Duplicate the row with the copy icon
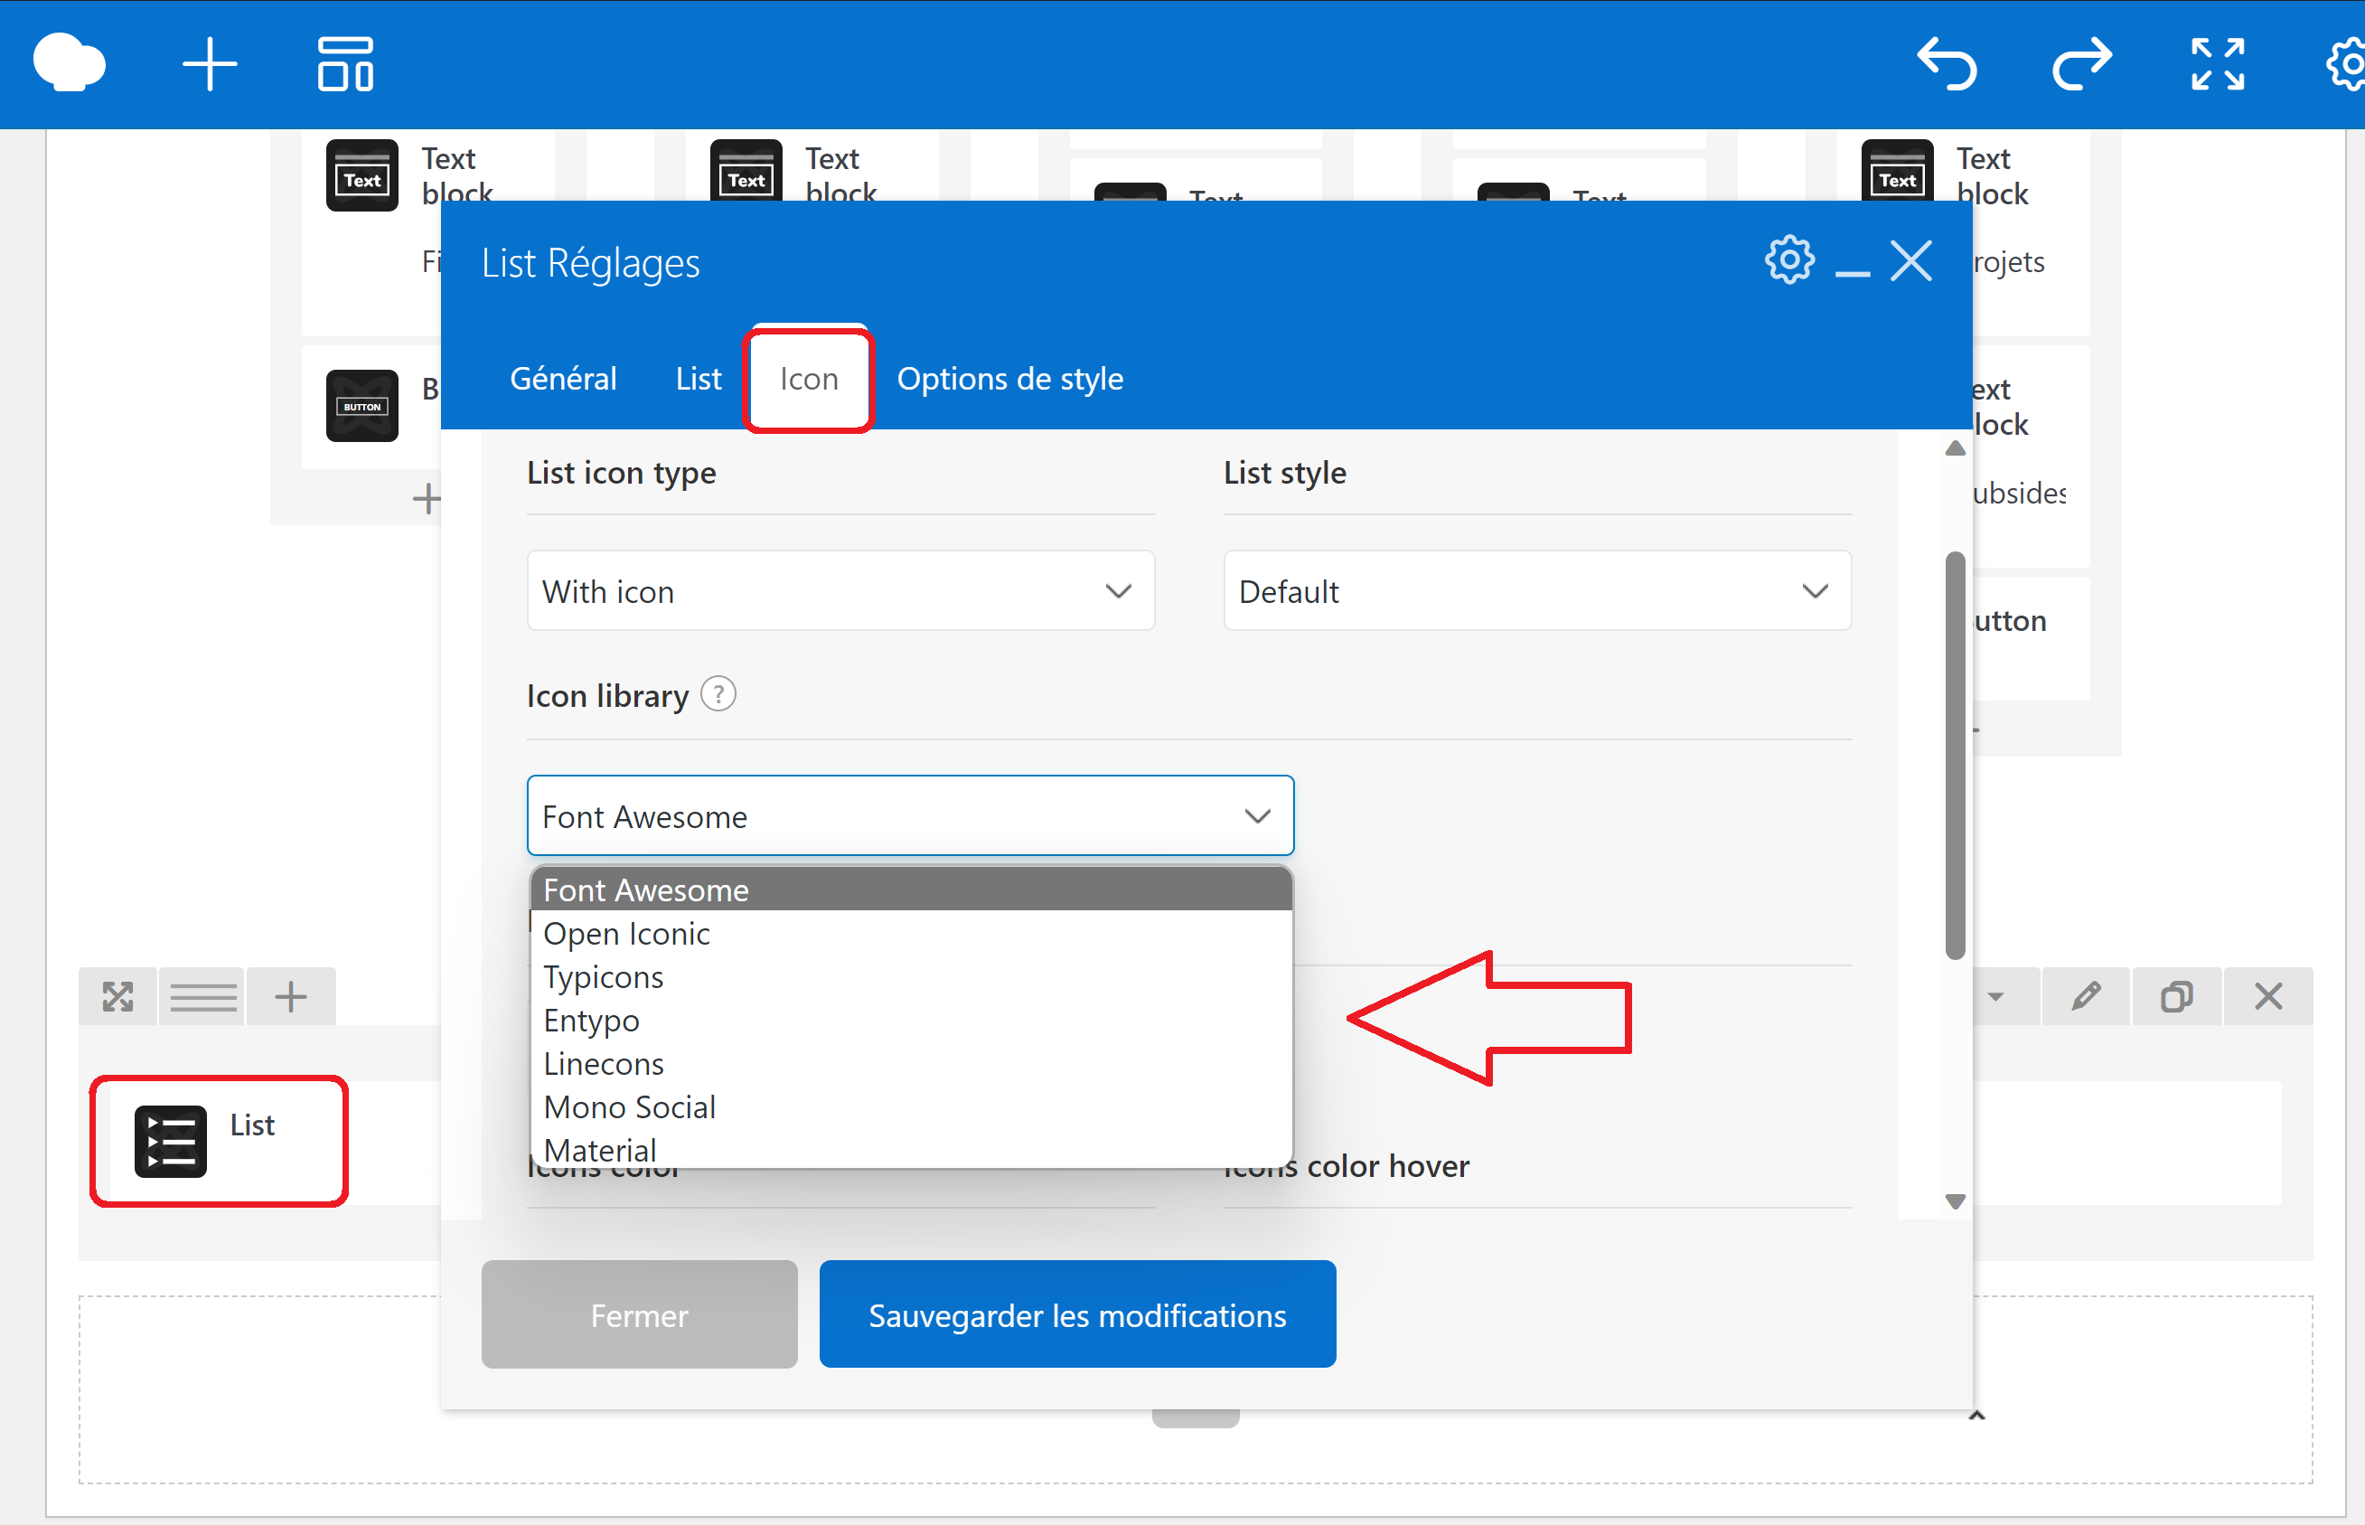2365x1525 pixels. click(2176, 996)
